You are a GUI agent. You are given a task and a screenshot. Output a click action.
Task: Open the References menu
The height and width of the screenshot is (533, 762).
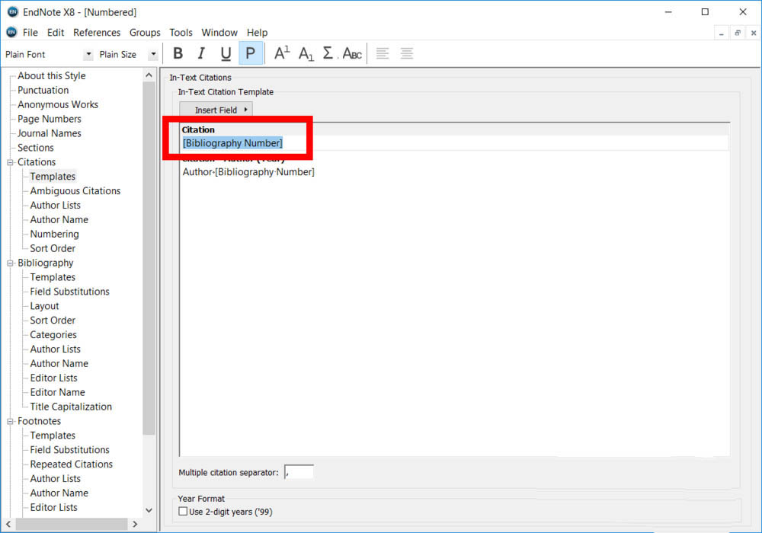[x=97, y=33]
